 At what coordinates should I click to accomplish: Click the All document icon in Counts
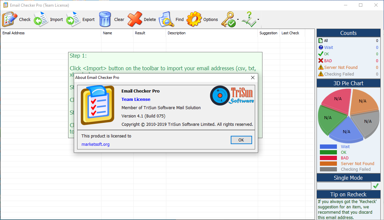[x=321, y=41]
